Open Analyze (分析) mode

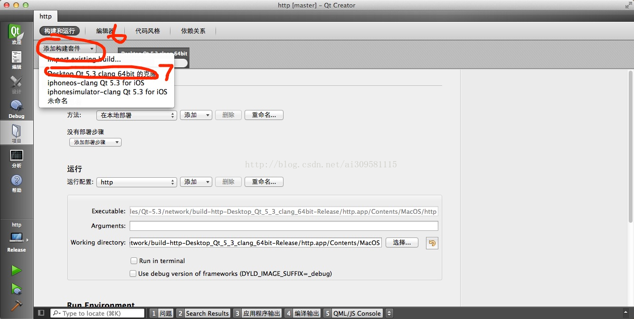[16, 158]
